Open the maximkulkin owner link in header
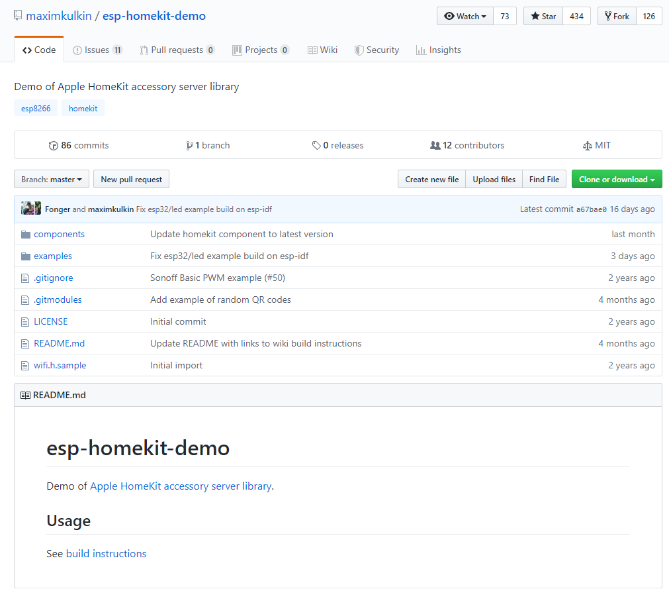 (59, 16)
